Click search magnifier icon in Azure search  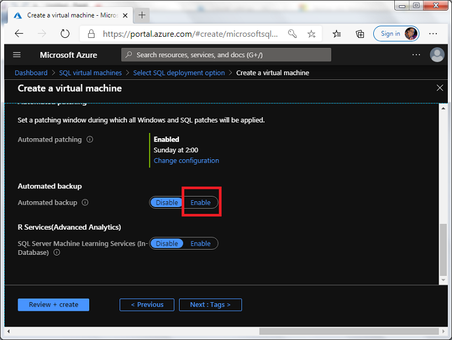[129, 54]
